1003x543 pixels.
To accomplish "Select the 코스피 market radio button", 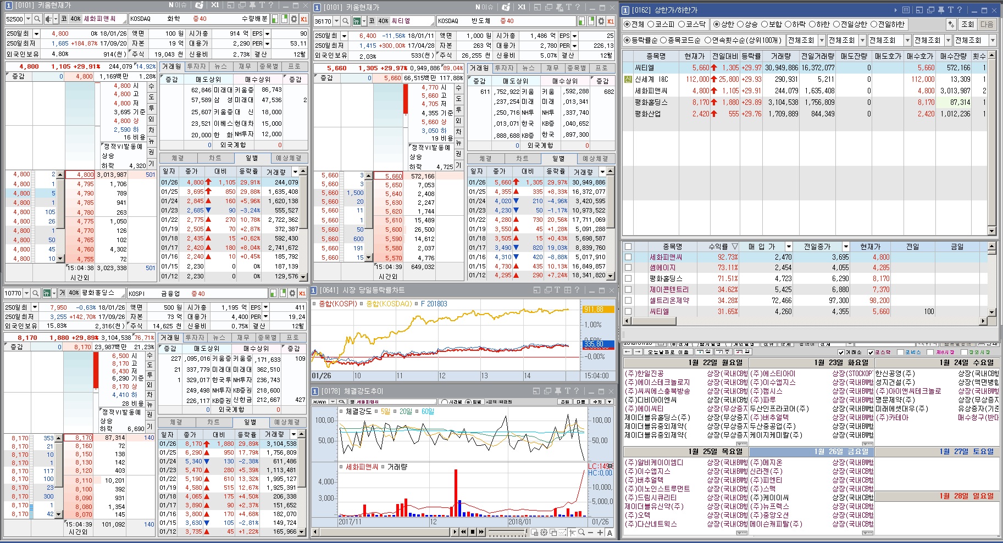I will [x=651, y=24].
